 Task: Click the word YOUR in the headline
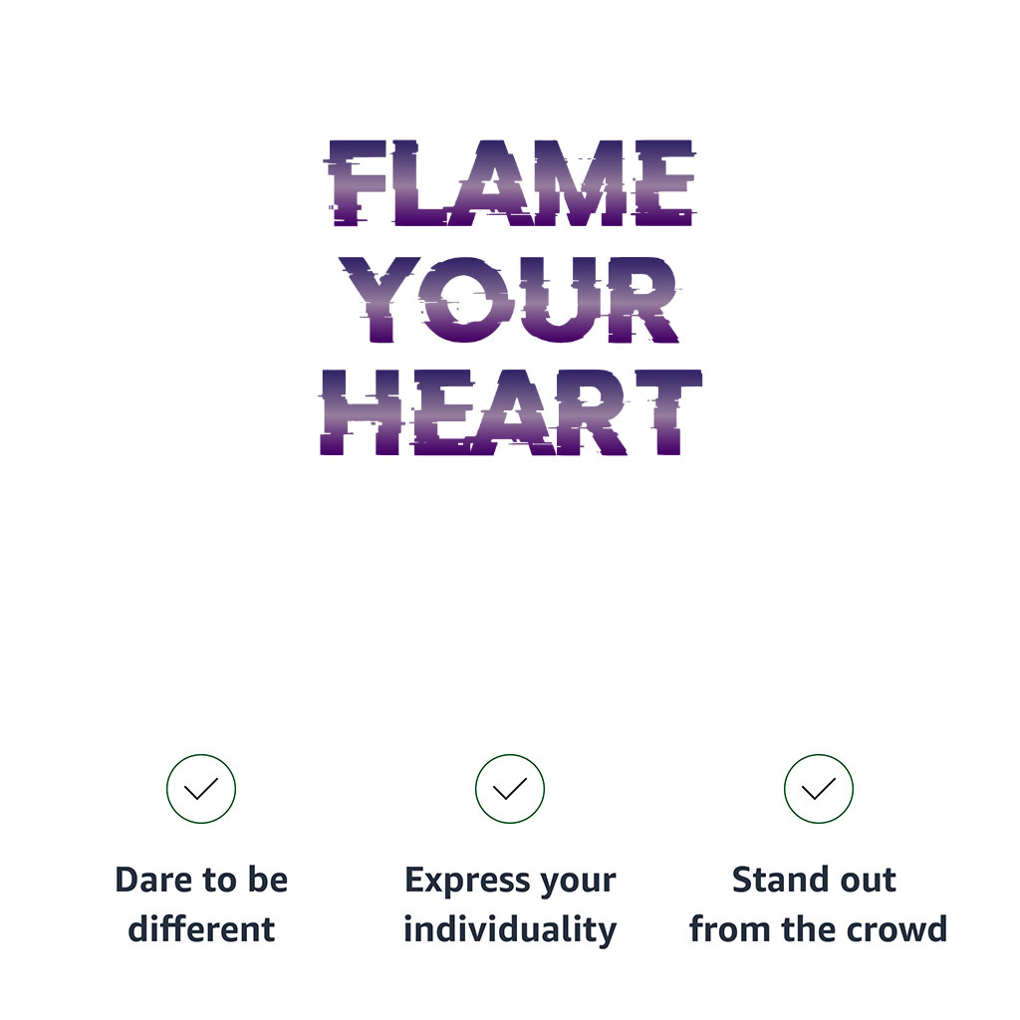[x=510, y=299]
